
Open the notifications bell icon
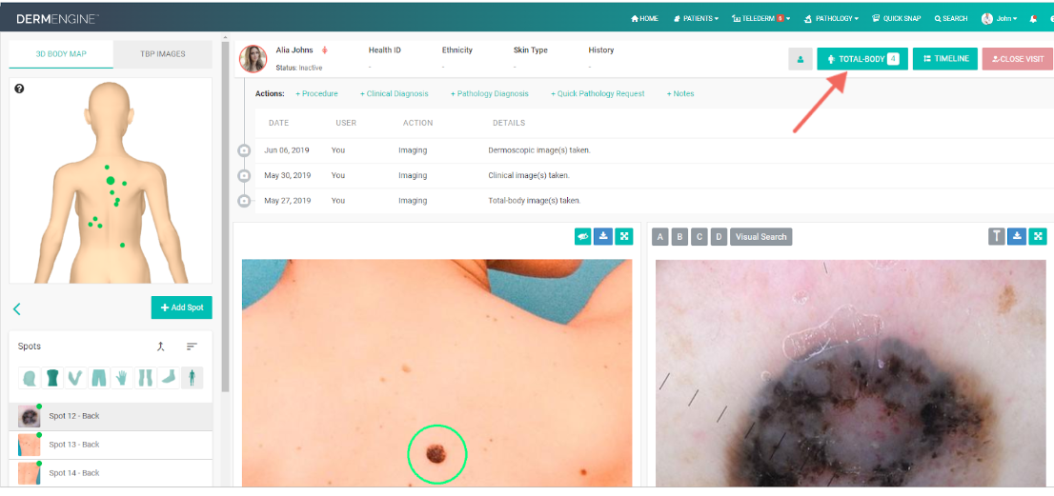(x=1033, y=19)
